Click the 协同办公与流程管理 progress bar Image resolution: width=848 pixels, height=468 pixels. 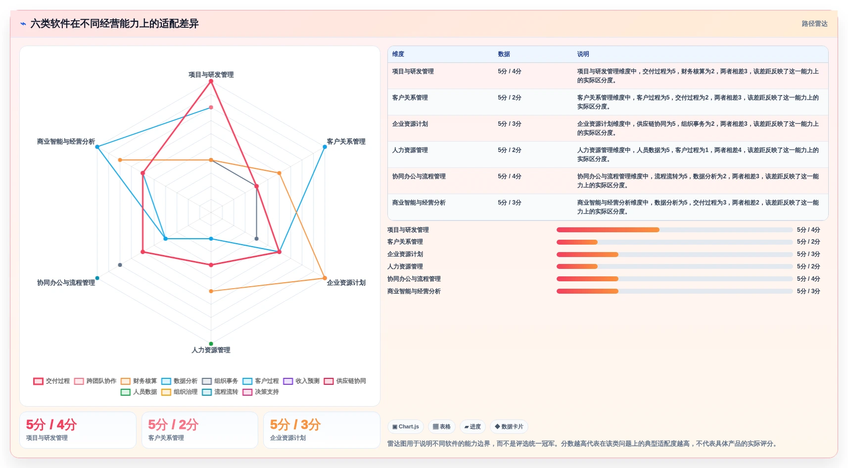[x=674, y=279]
